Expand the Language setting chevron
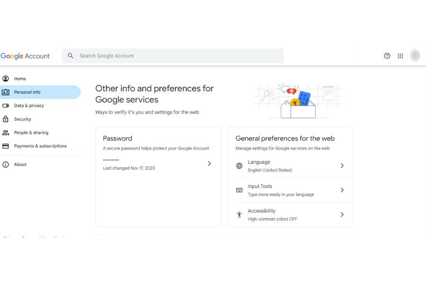This screenshot has height=284, width=426. click(342, 166)
